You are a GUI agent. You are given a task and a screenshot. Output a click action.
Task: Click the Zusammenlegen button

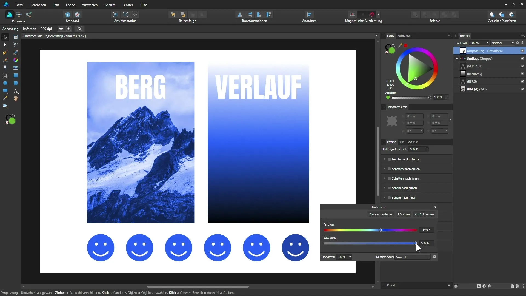[381, 214]
